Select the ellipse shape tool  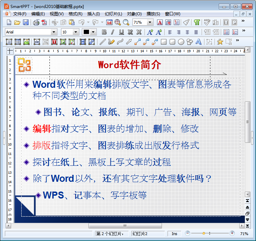tap(181, 42)
